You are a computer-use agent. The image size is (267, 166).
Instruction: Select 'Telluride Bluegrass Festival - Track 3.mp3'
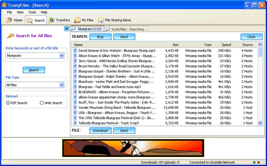pos(108,123)
